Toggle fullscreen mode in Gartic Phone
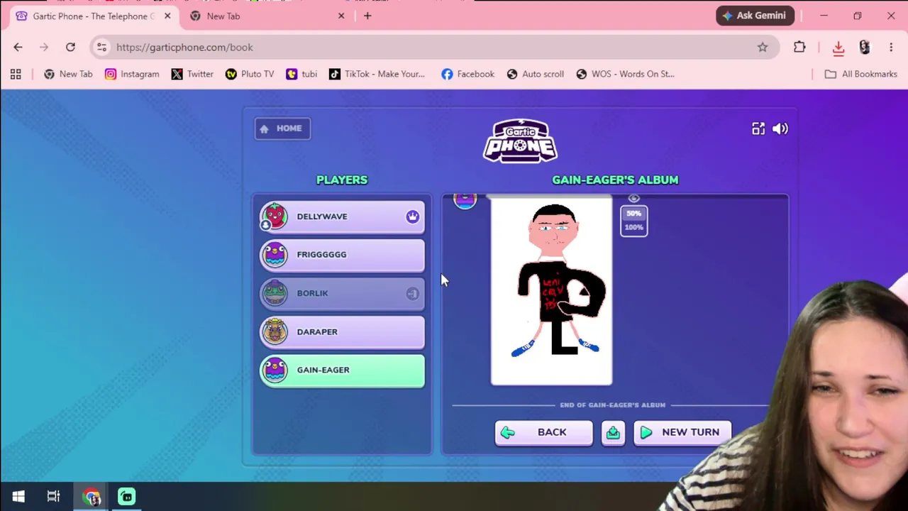Viewport: 908px width, 511px height. [x=758, y=128]
